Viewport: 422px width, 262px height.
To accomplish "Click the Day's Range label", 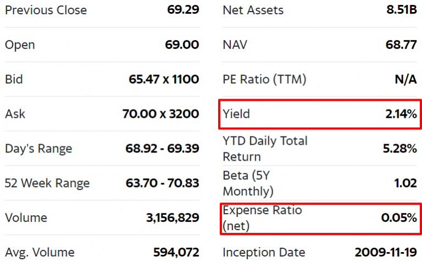I will (38, 149).
